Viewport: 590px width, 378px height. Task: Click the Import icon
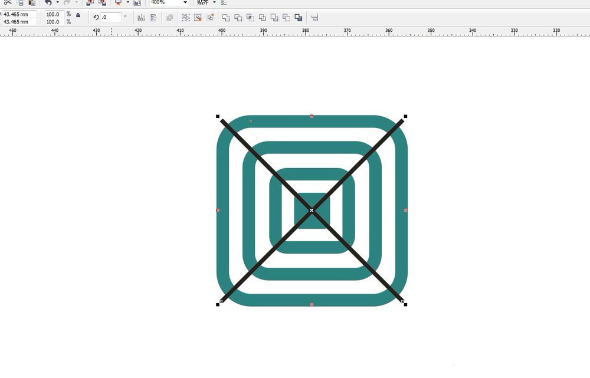tap(90, 2)
